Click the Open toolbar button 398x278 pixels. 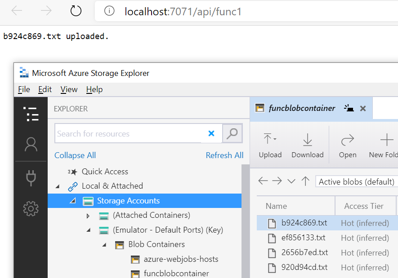(x=348, y=146)
